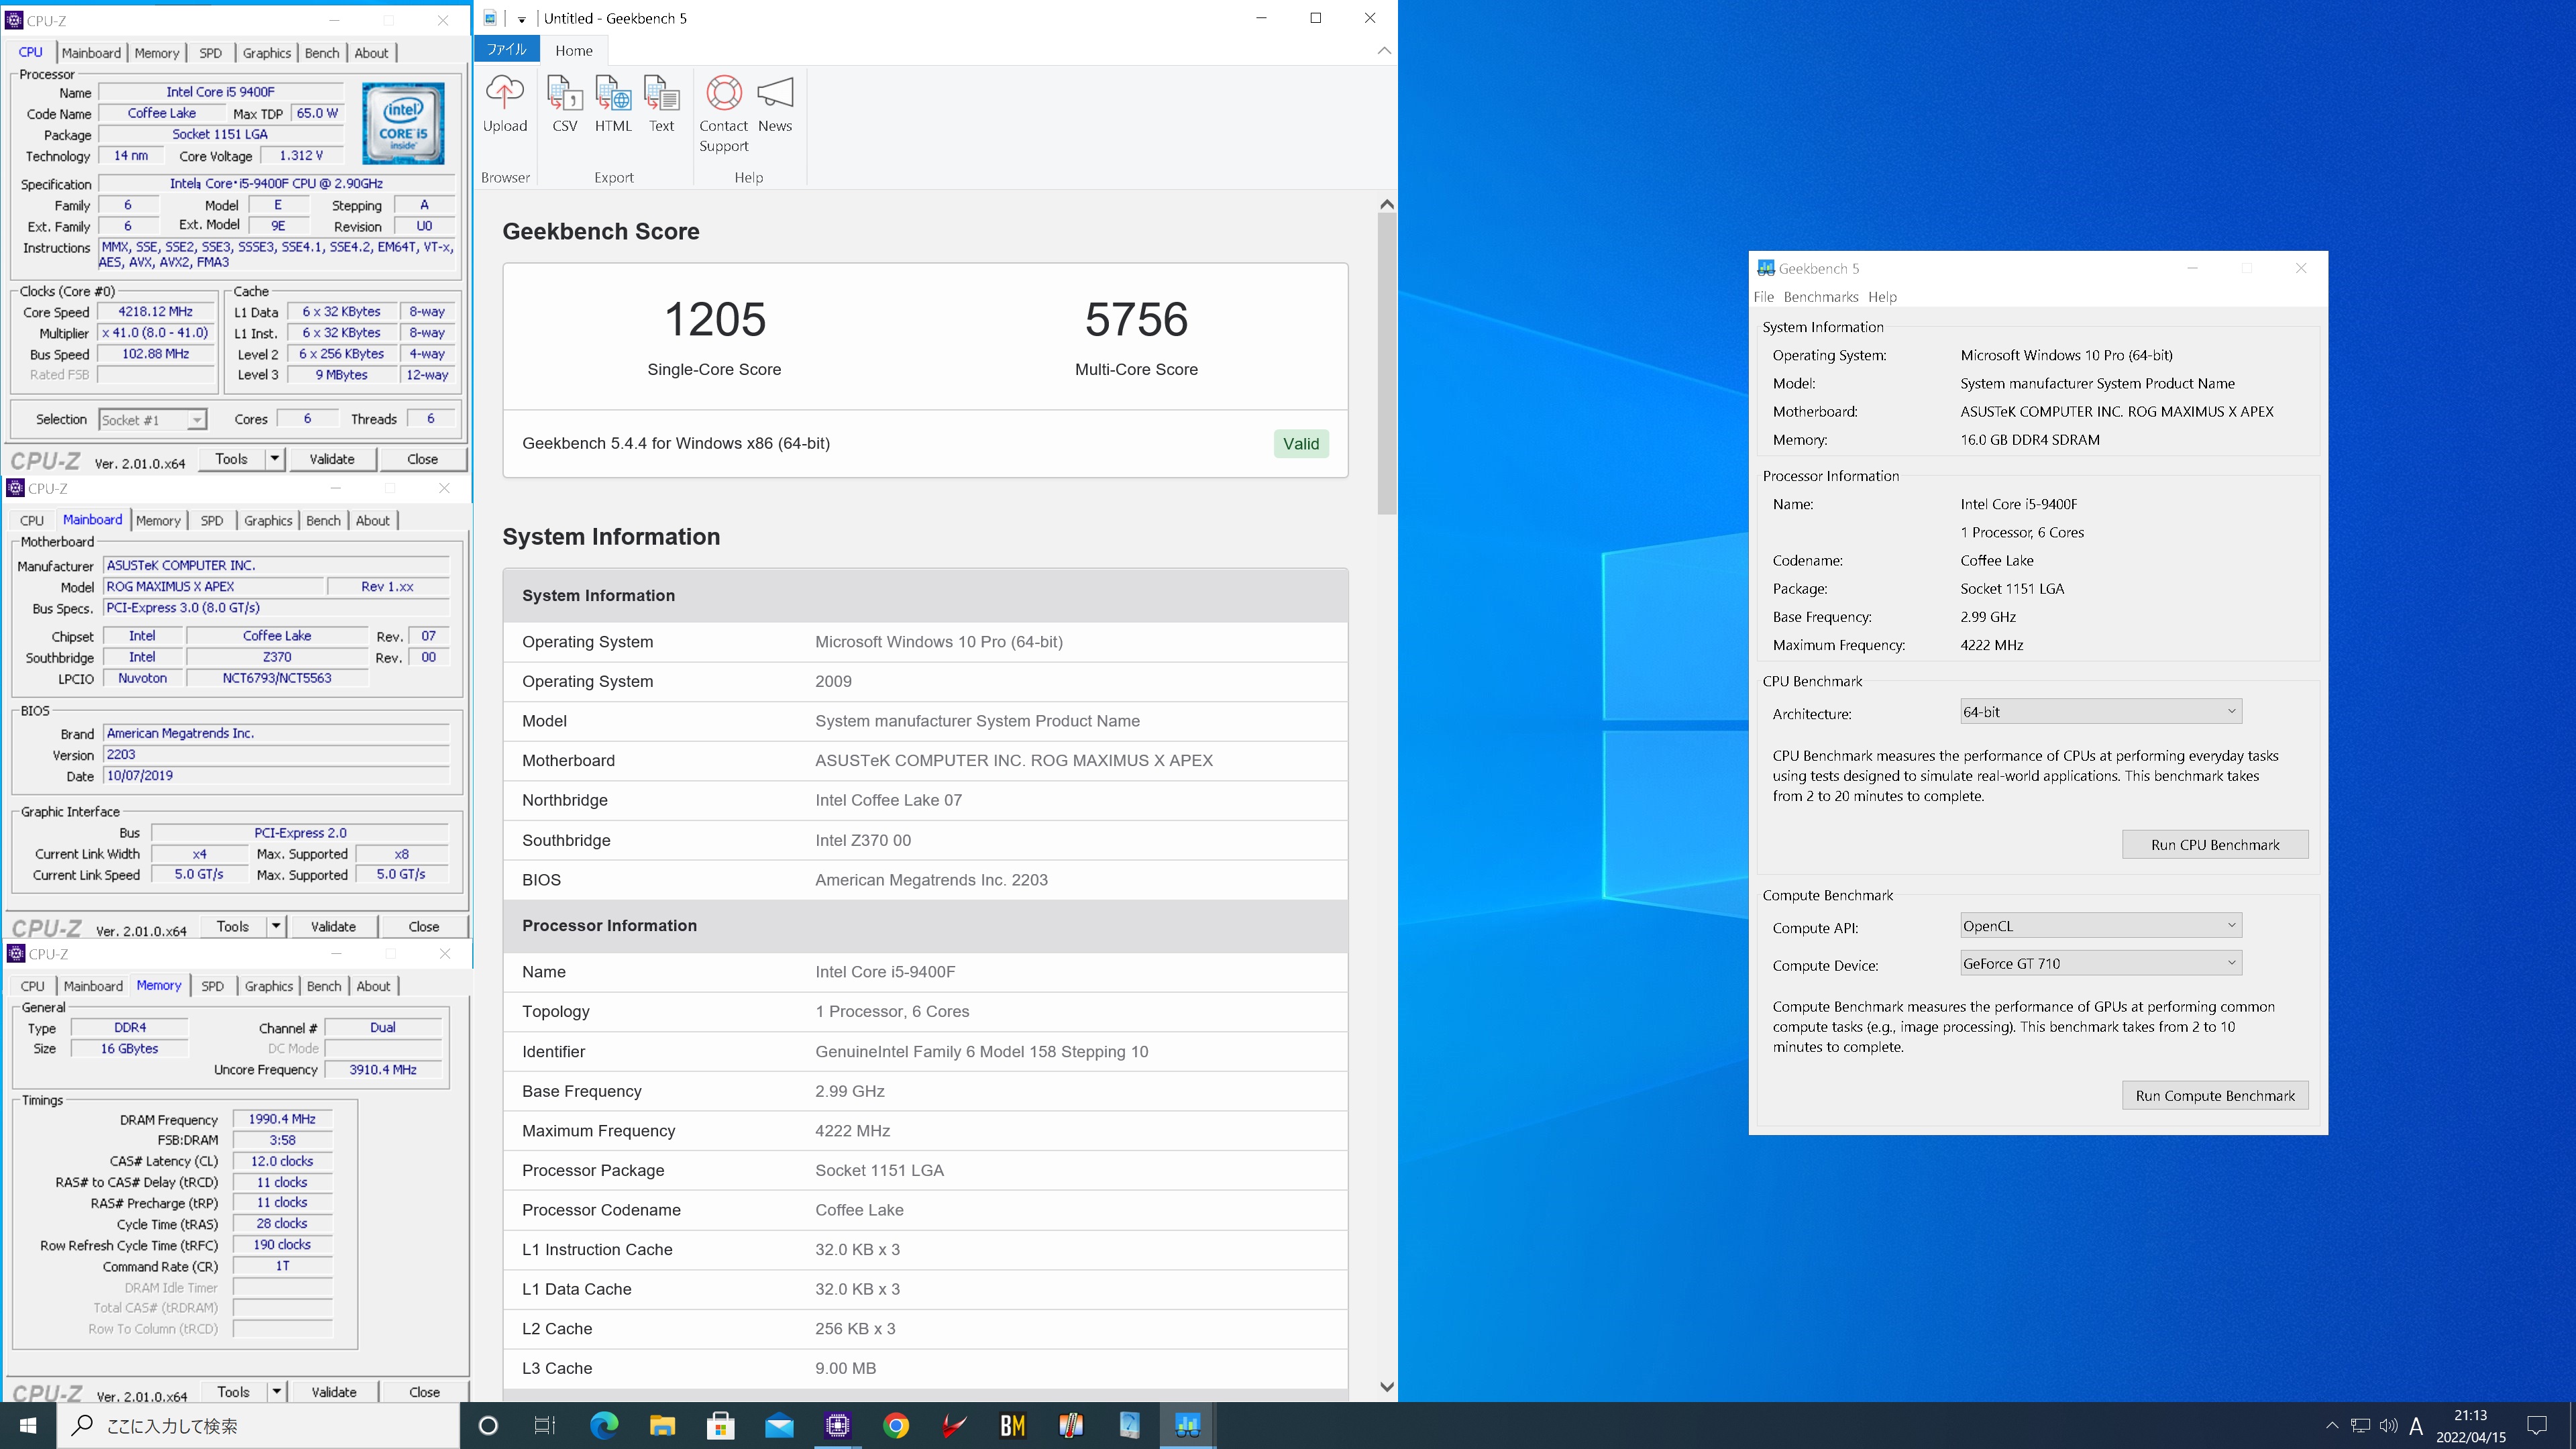
Task: Open the quick access toolbar dropdown arrow
Action: tap(521, 19)
